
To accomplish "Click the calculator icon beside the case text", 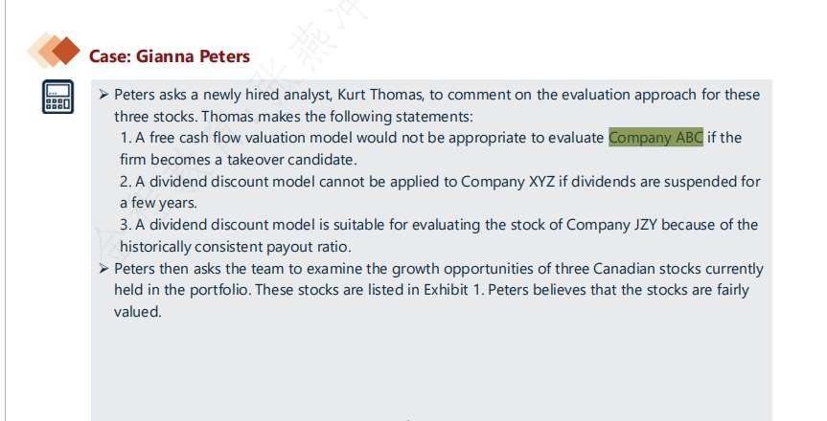I will tap(57, 97).
